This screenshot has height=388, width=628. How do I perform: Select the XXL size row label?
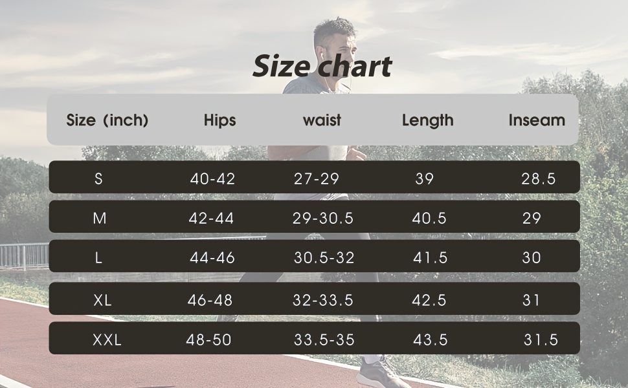pyautogui.click(x=107, y=339)
